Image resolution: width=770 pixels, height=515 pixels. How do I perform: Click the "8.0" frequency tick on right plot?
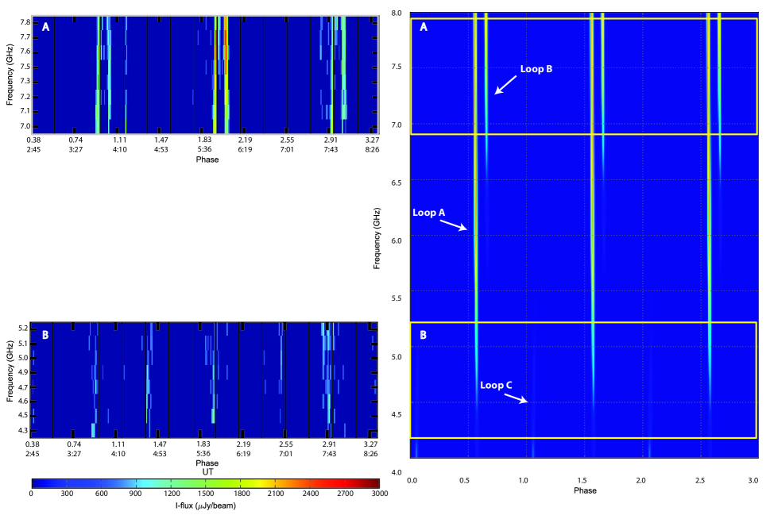pos(397,13)
